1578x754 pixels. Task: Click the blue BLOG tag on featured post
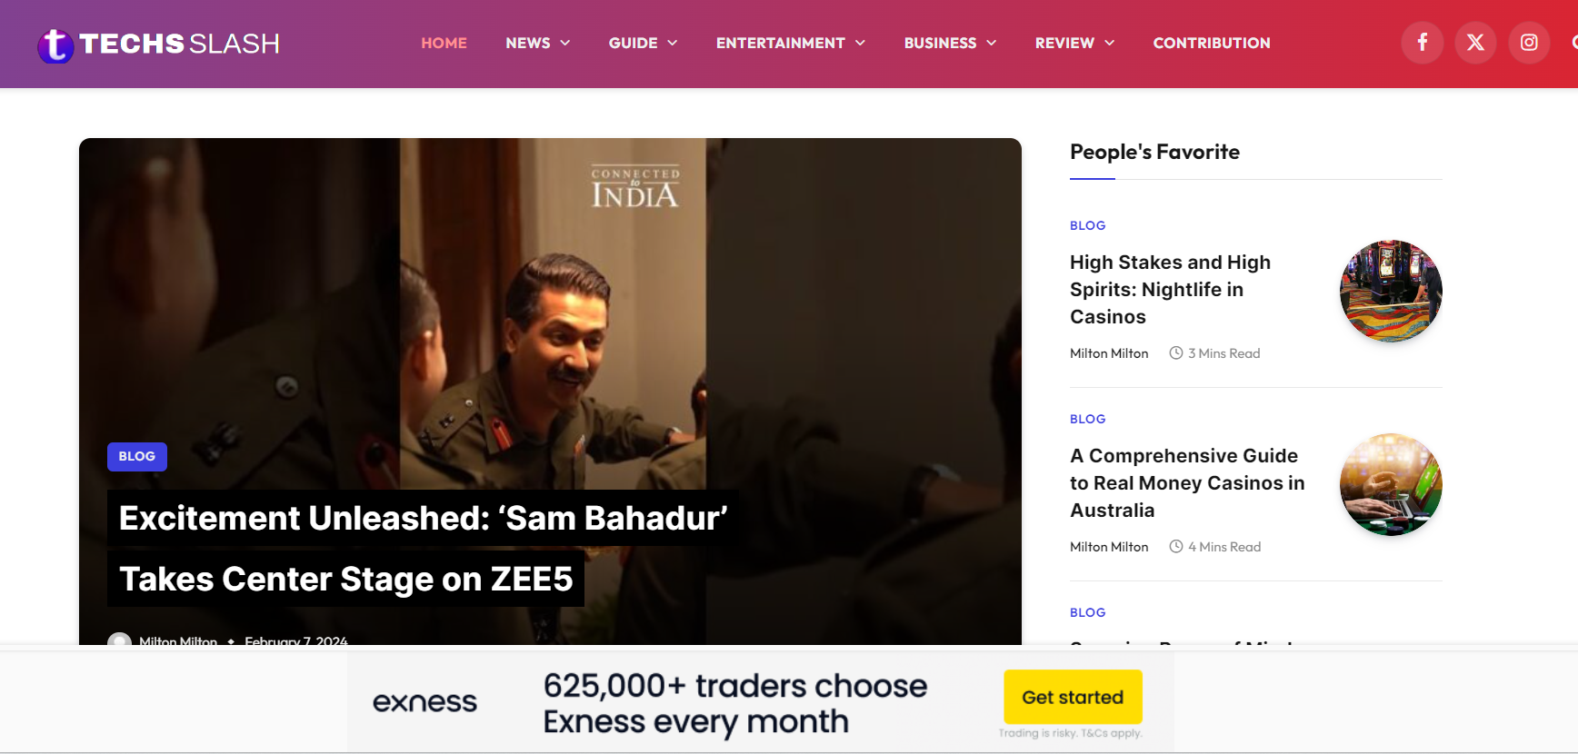137,457
